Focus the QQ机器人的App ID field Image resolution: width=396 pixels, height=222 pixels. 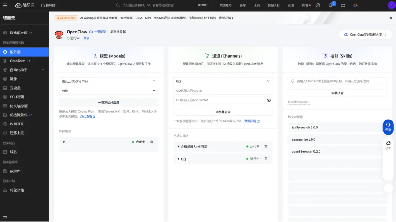pyautogui.click(x=223, y=91)
